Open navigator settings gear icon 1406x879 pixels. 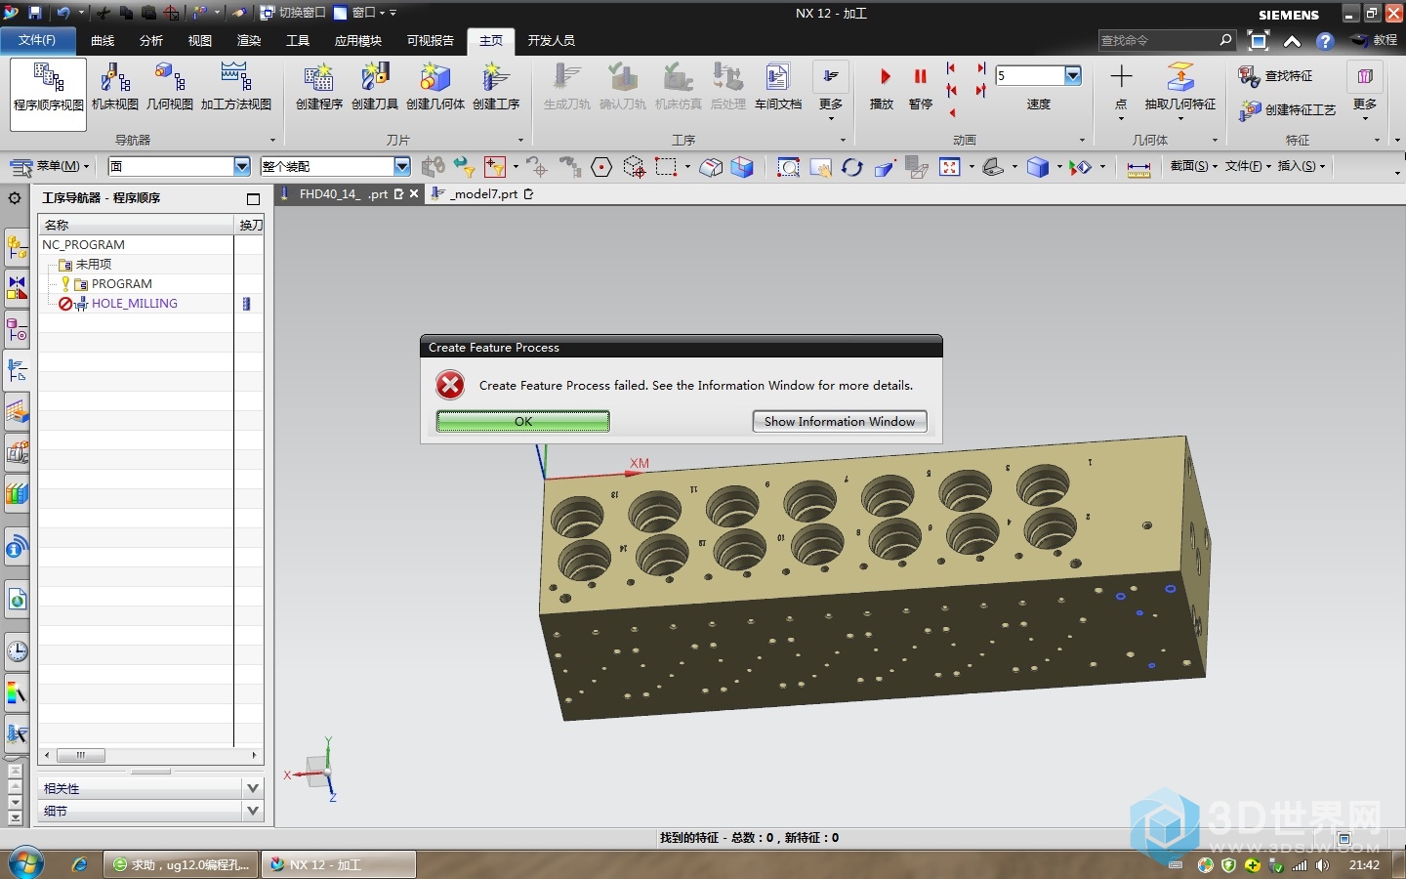pos(15,198)
